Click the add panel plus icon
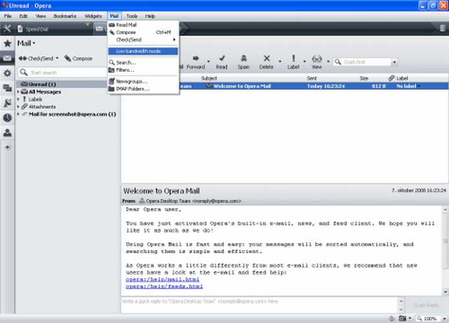This screenshot has height=323, width=449. [8, 147]
